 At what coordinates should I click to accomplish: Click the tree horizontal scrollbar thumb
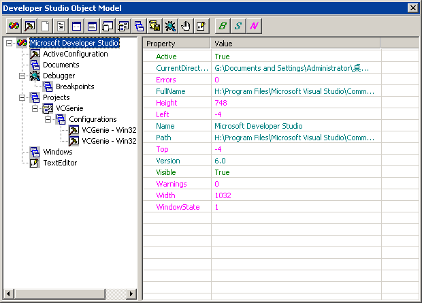tap(60, 293)
